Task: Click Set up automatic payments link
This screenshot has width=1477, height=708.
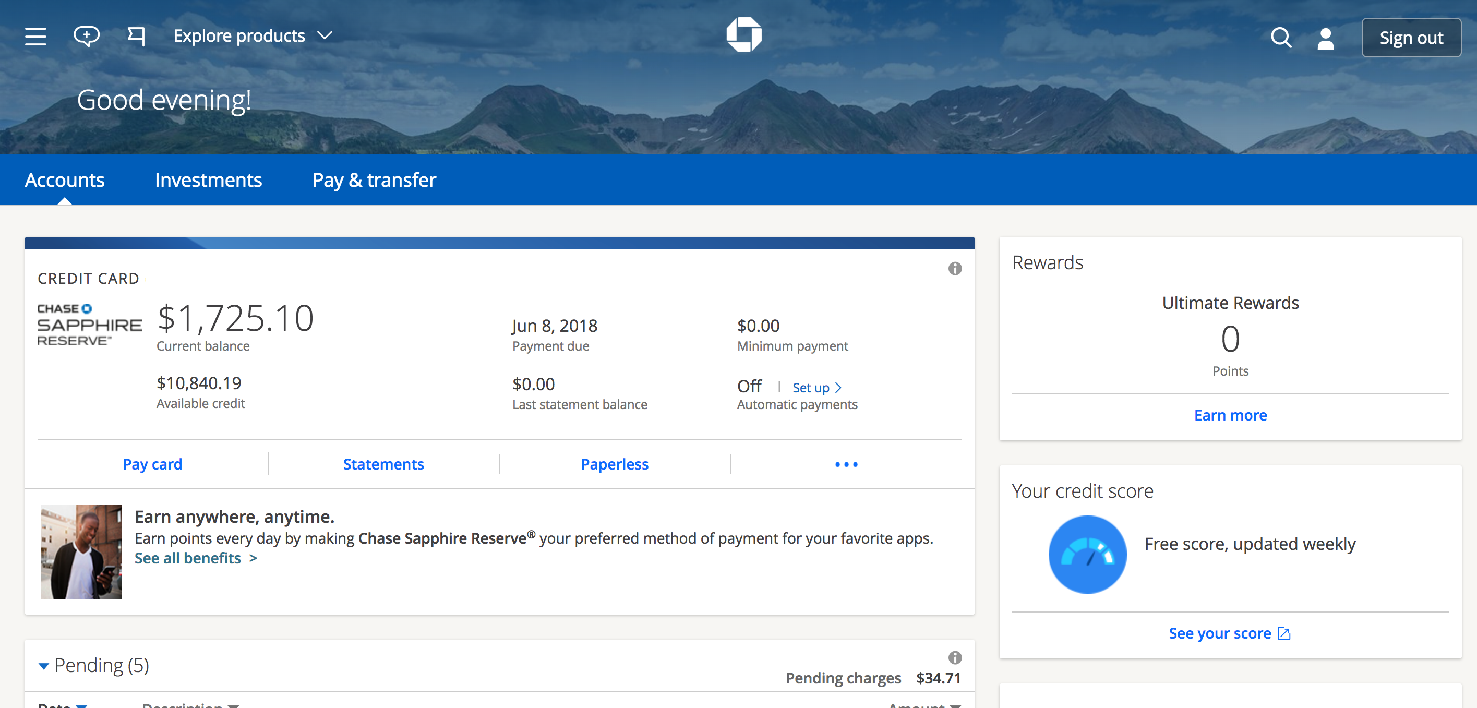Action: coord(817,388)
